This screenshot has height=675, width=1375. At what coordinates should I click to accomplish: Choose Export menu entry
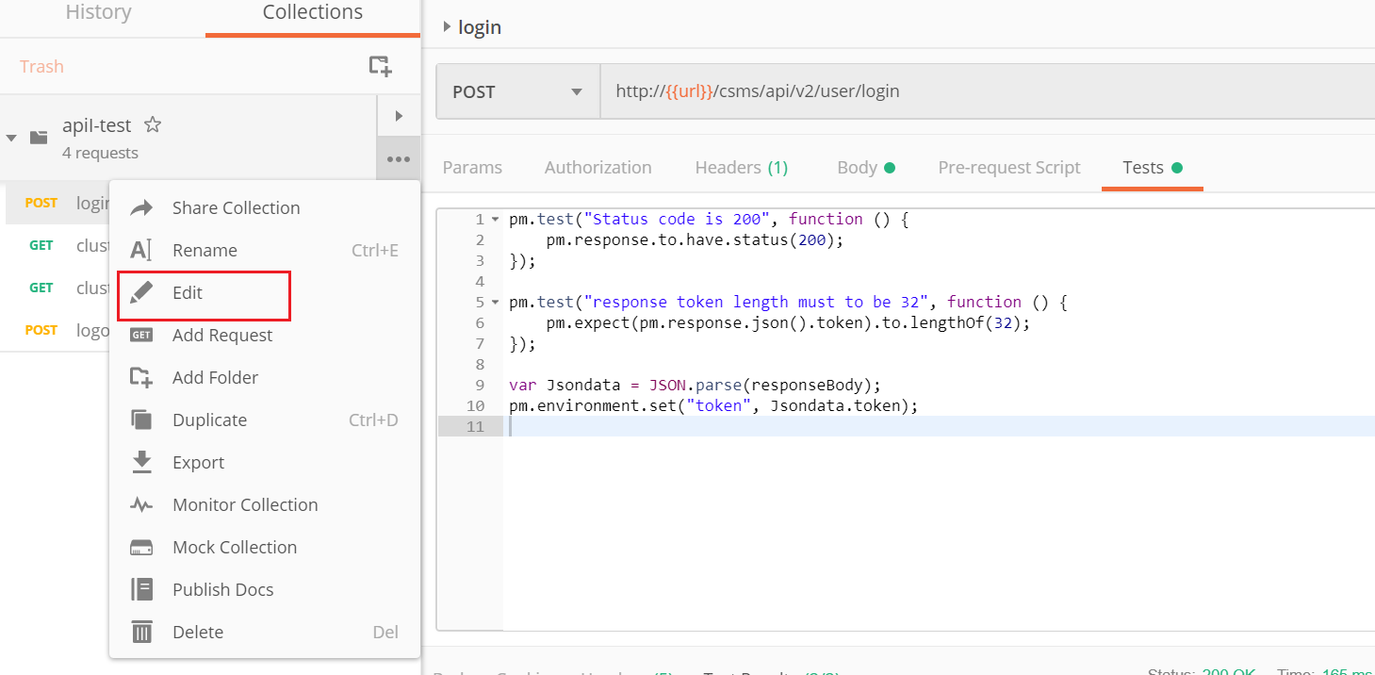click(265, 463)
